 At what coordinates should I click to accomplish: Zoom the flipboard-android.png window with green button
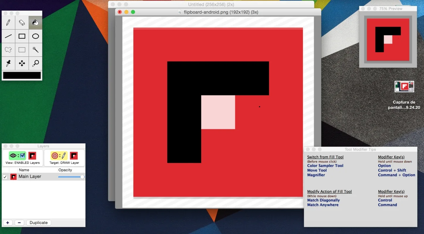pos(133,12)
